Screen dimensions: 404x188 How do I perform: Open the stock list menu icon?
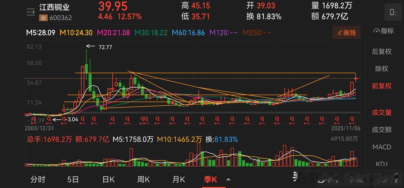31,12
